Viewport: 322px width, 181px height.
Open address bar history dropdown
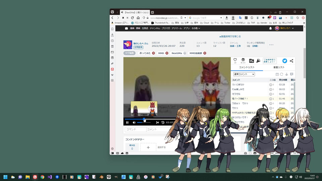point(185,18)
